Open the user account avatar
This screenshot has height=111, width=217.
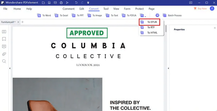tap(212, 8)
